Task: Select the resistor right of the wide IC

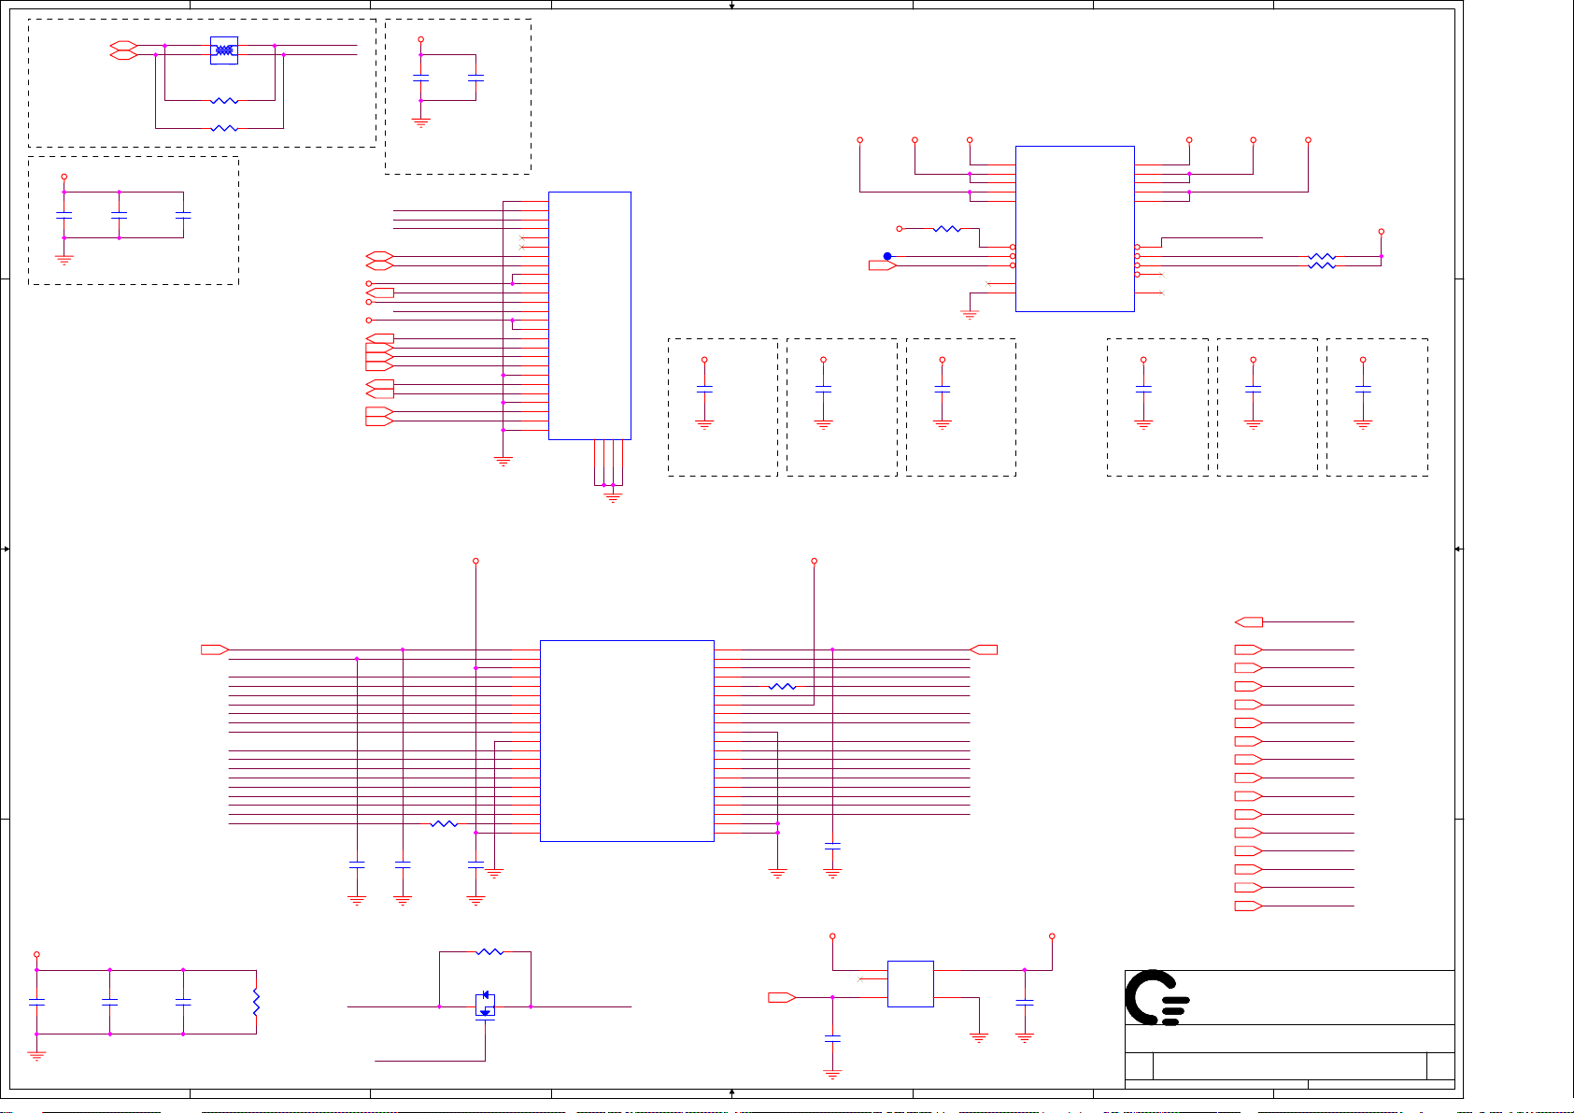Action: click(x=782, y=686)
